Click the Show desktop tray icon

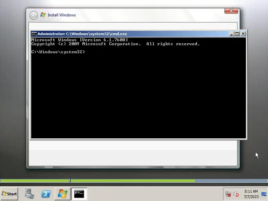click(264, 194)
